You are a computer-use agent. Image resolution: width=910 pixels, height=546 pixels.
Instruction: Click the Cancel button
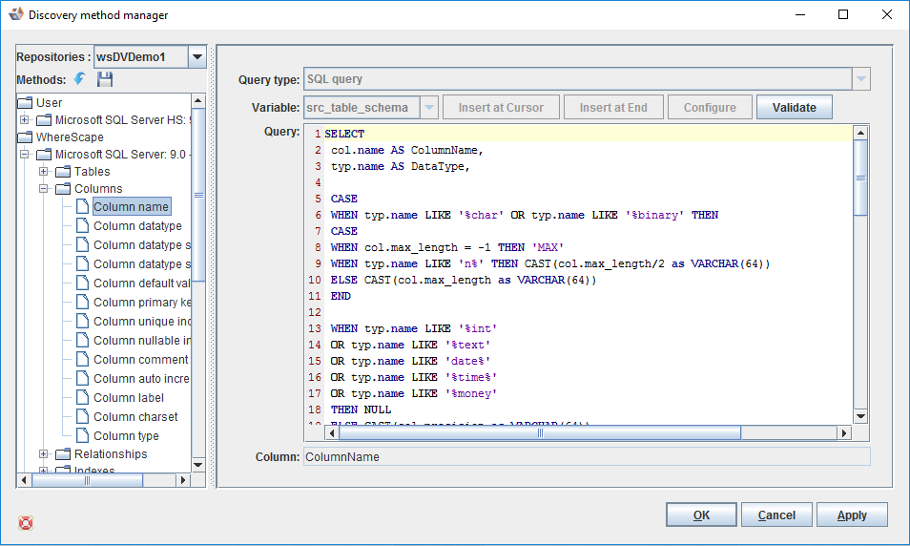coord(776,514)
